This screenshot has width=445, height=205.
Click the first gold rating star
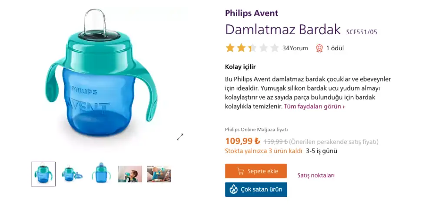[x=230, y=48]
